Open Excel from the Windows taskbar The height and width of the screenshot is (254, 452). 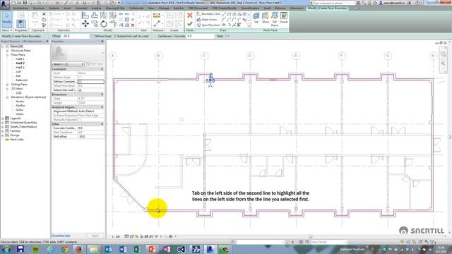click(138, 249)
